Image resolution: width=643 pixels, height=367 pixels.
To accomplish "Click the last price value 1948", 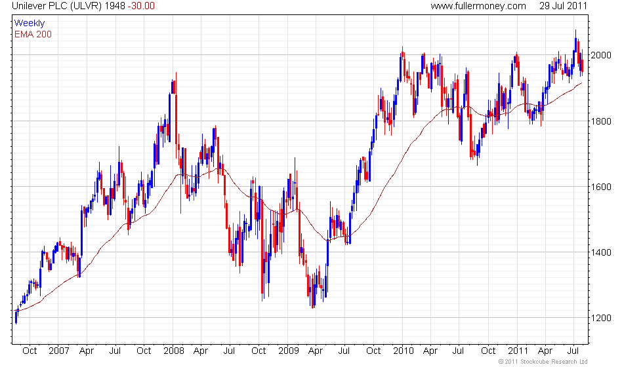I will 115,6.
